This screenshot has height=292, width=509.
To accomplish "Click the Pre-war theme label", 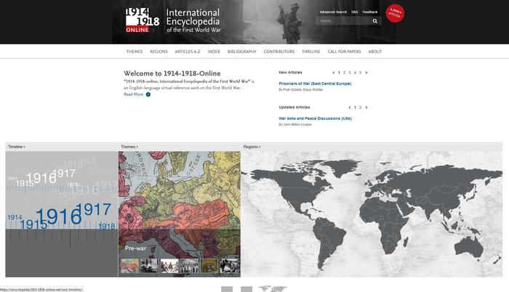I will (x=136, y=248).
